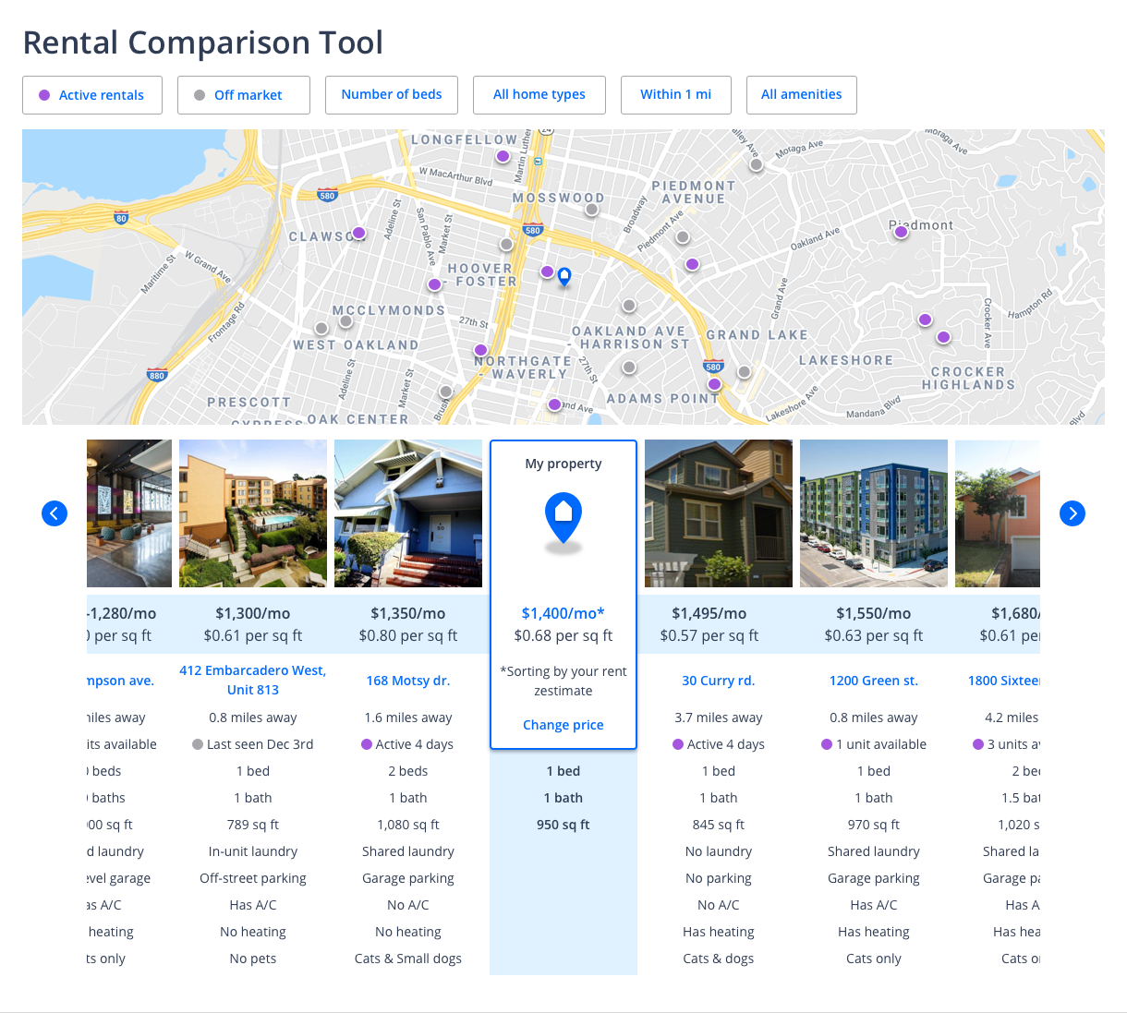Screen dimensions: 1127x1013
Task: Advance listings with next arrow button
Action: (1072, 513)
